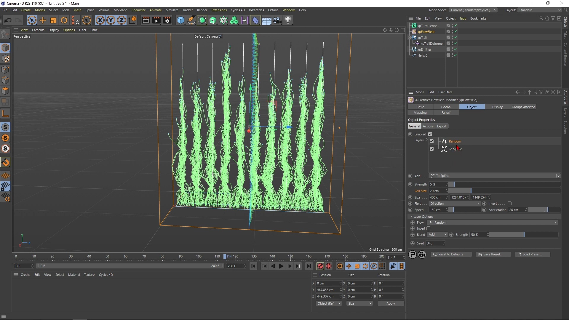The height and width of the screenshot is (320, 569).
Task: Open the Blend Add dropdown
Action: (x=437, y=235)
